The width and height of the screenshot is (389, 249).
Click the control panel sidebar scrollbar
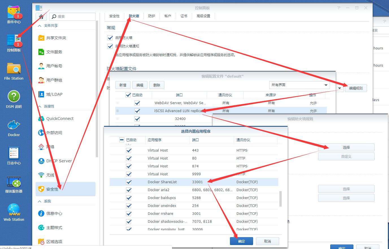[x=97, y=89]
